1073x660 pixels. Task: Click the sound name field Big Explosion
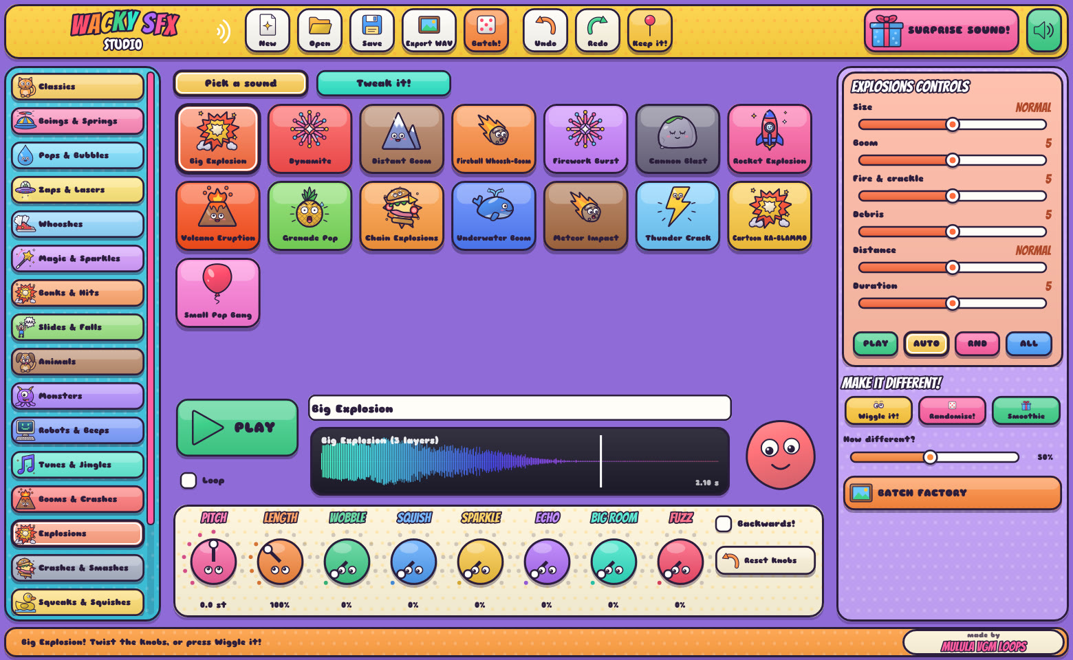(520, 408)
